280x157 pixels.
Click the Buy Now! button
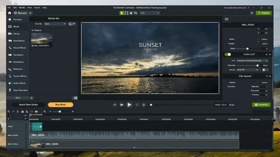pos(61,105)
